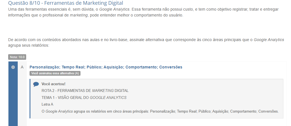This screenshot has width=291, height=126.
Task: Click the 'ROTA 2 - FERRAMENTAS DE MARKETING DIGITAL' line
Action: click(x=85, y=91)
